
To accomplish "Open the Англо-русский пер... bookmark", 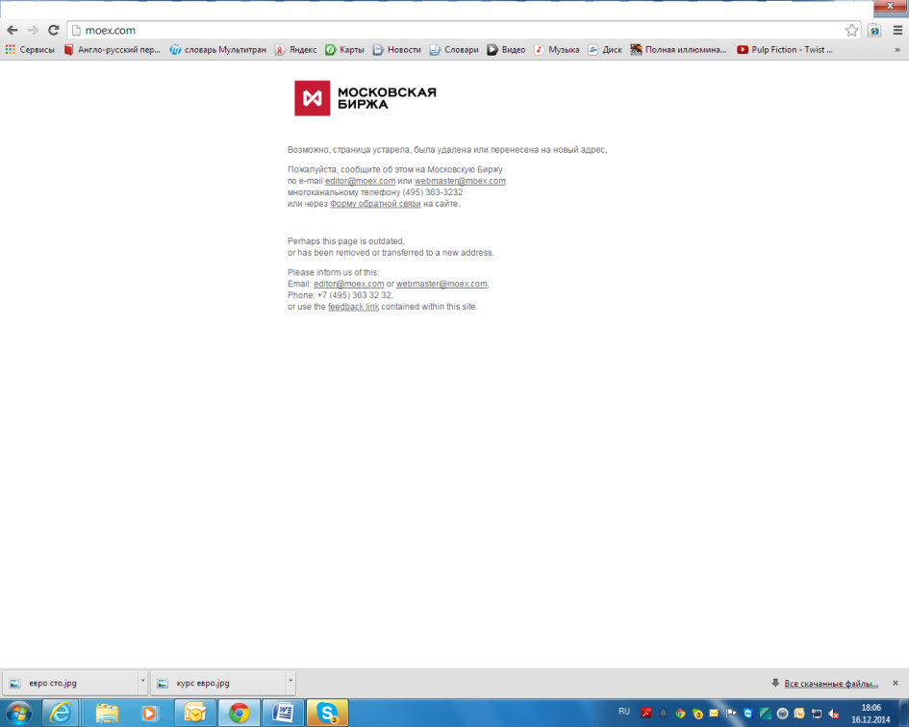I will point(112,50).
